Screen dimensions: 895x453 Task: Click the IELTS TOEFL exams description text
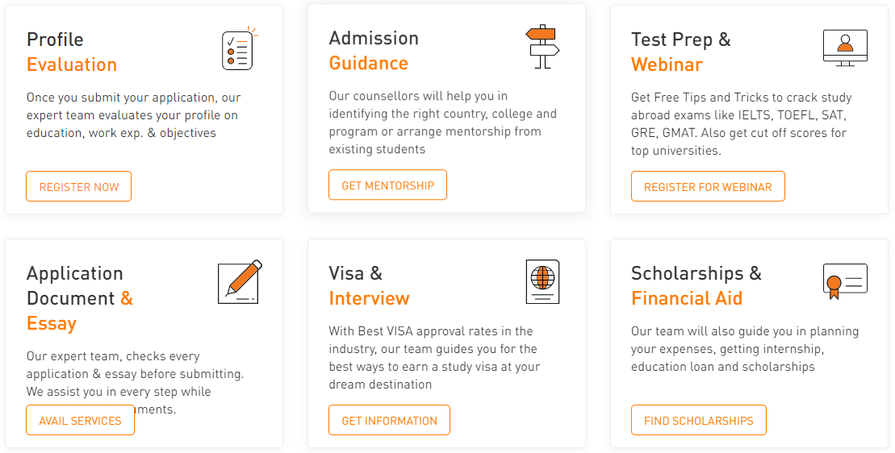(x=738, y=124)
